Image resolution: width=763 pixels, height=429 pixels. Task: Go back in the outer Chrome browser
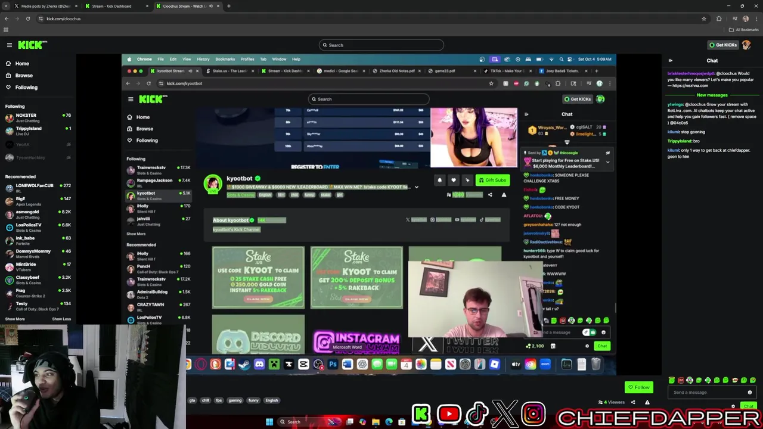[x=7, y=18]
